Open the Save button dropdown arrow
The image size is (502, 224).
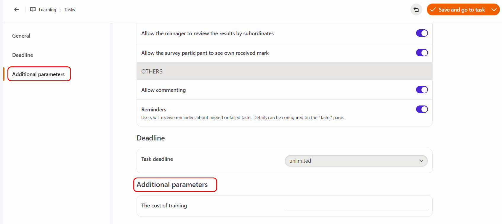pos(494,9)
